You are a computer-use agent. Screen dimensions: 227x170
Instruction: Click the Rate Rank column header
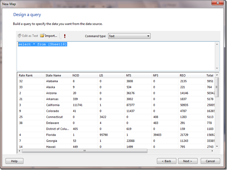(31, 75)
